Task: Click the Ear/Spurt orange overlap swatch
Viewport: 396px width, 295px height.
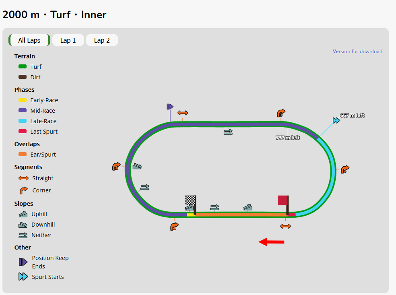Action: click(x=23, y=154)
